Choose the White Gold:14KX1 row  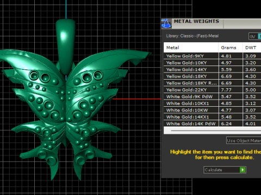(212, 117)
